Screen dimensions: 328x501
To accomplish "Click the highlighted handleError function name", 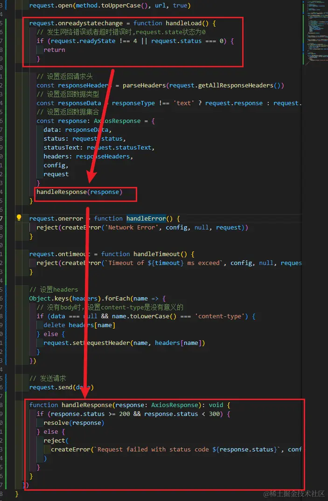I will 146,219.
